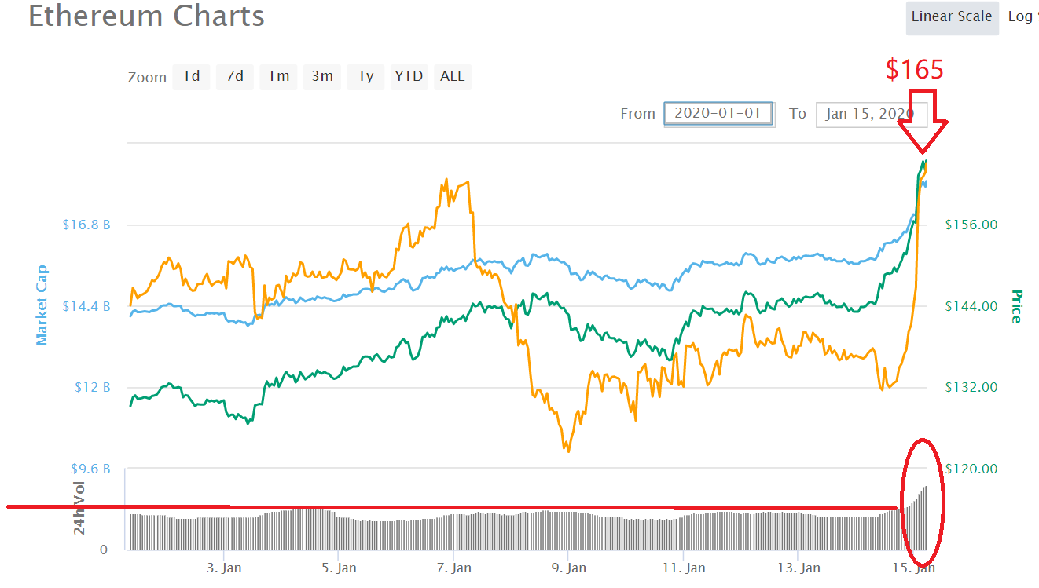Set zoom range to 3m
The image size is (1039, 588).
(322, 76)
